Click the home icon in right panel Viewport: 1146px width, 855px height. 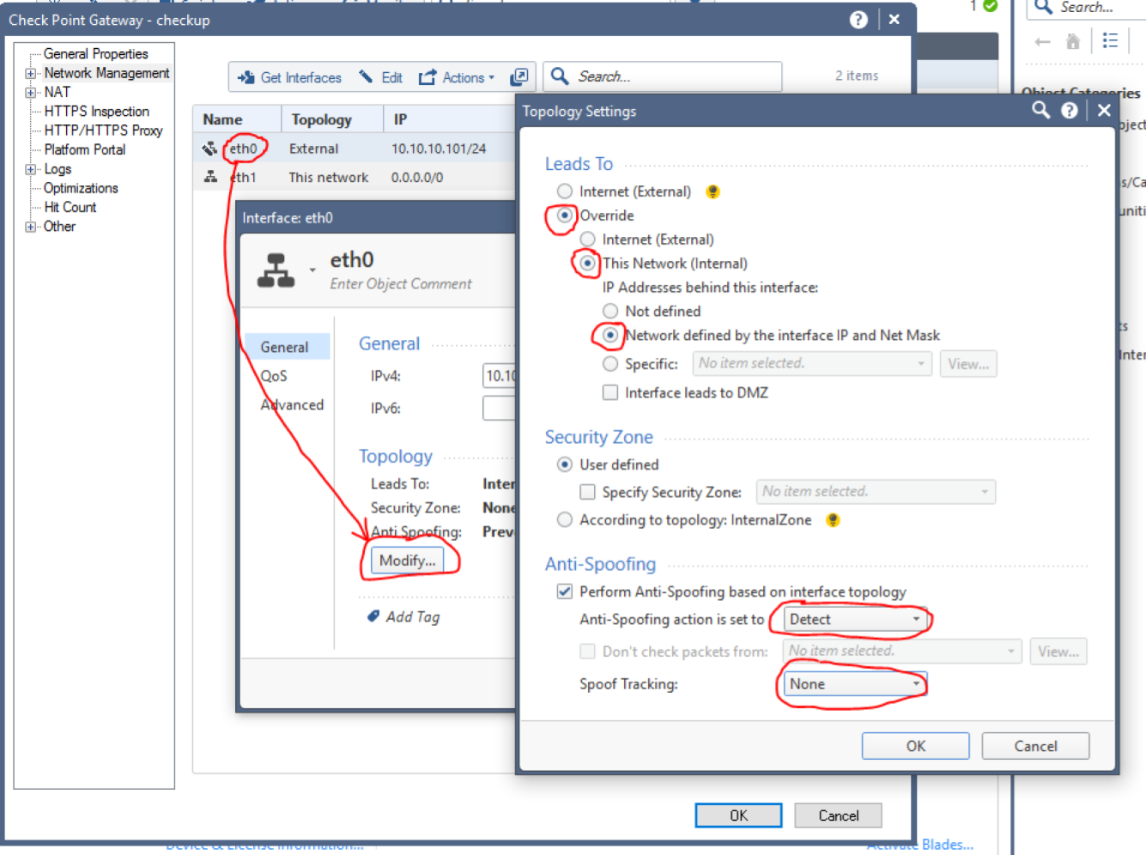pyautogui.click(x=1072, y=41)
